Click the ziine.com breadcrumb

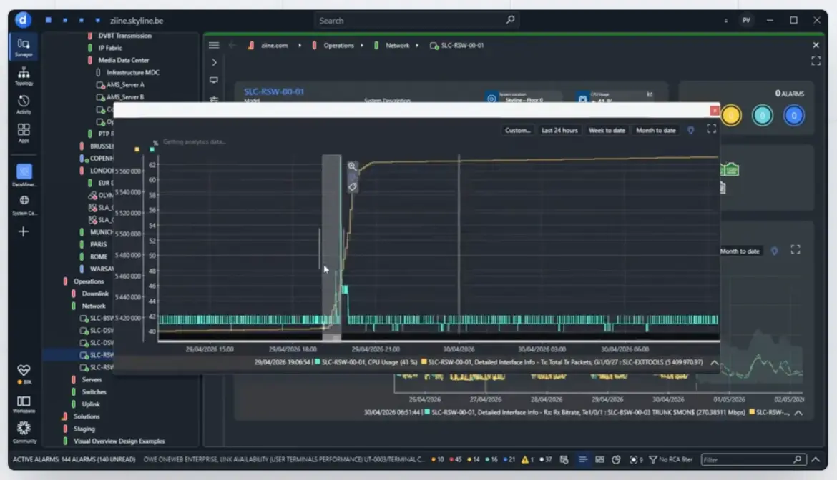click(275, 45)
